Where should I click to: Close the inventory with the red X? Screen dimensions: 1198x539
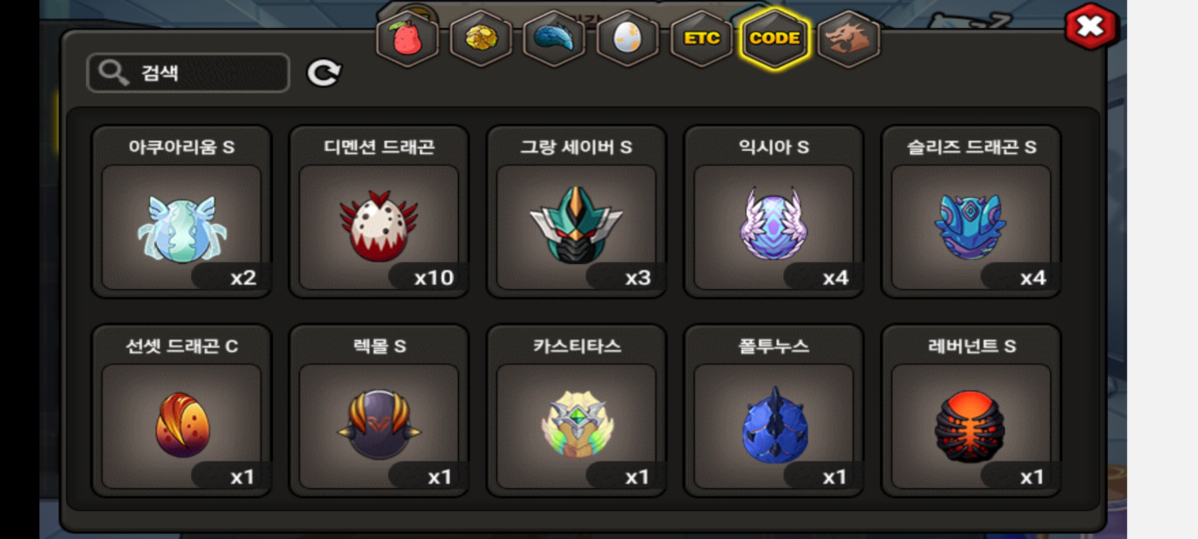1091,26
